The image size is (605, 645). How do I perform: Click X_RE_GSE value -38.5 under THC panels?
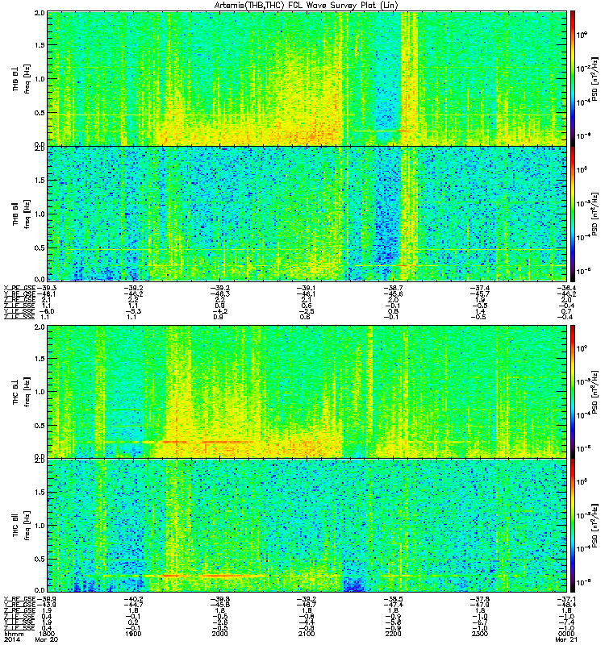[x=393, y=599]
